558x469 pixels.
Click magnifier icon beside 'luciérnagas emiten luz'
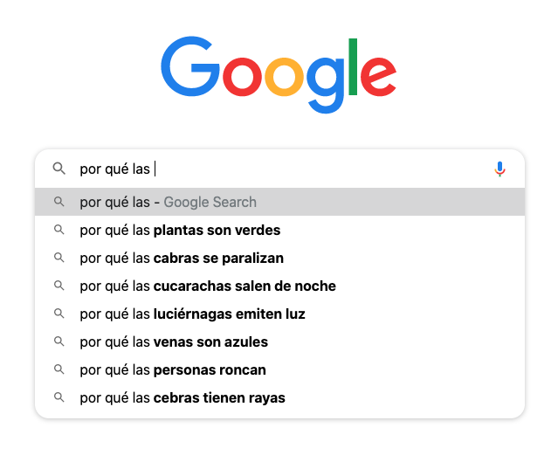(59, 314)
